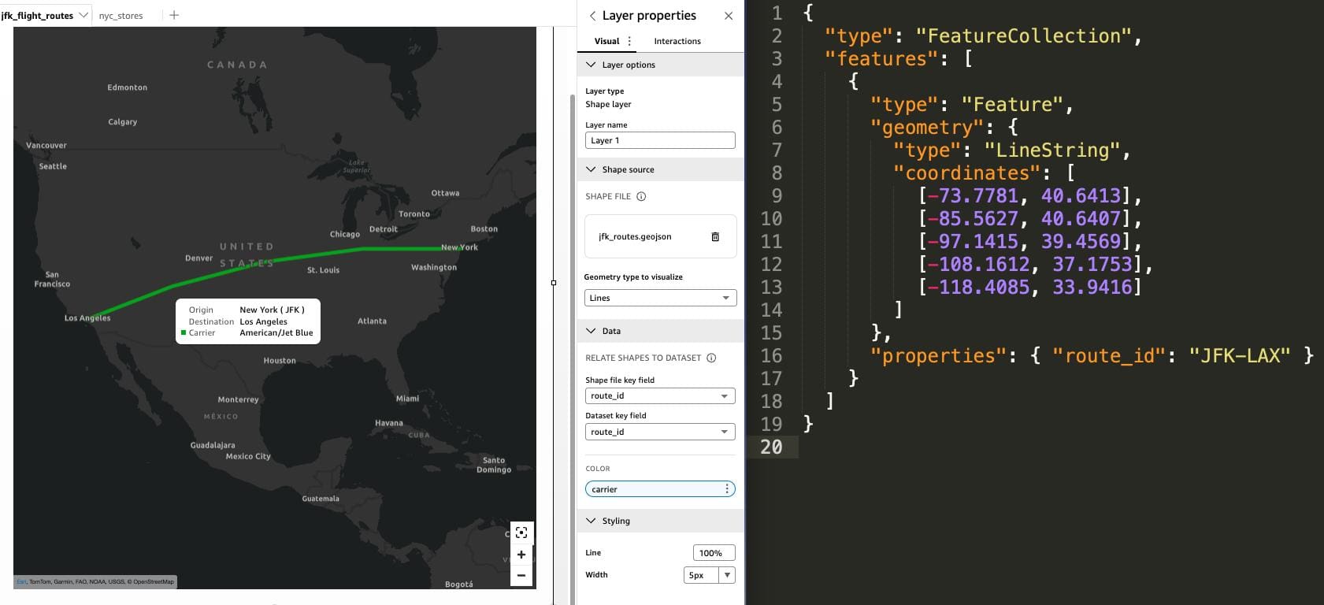This screenshot has height=605, width=1324.
Task: Close the Layer properties panel
Action: (729, 16)
